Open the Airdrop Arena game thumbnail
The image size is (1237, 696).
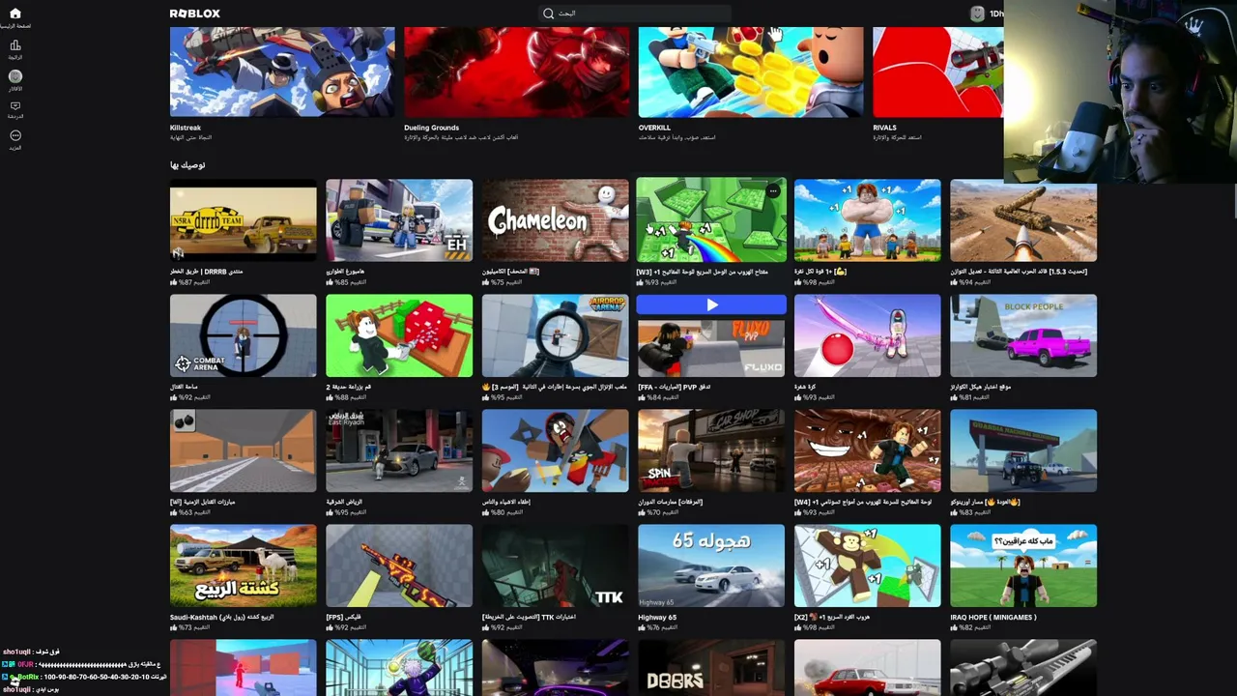[x=555, y=335]
